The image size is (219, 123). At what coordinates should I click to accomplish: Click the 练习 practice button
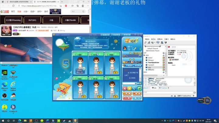coord(137,98)
